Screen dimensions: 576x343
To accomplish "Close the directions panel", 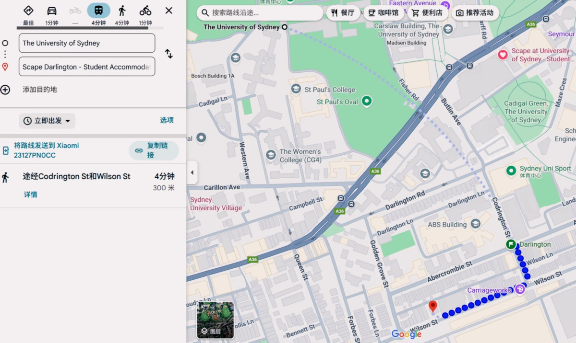I will click(169, 11).
